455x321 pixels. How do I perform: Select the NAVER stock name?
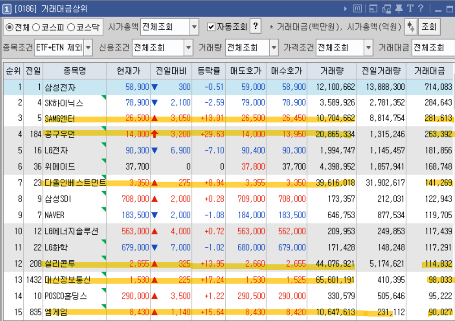(x=54, y=215)
